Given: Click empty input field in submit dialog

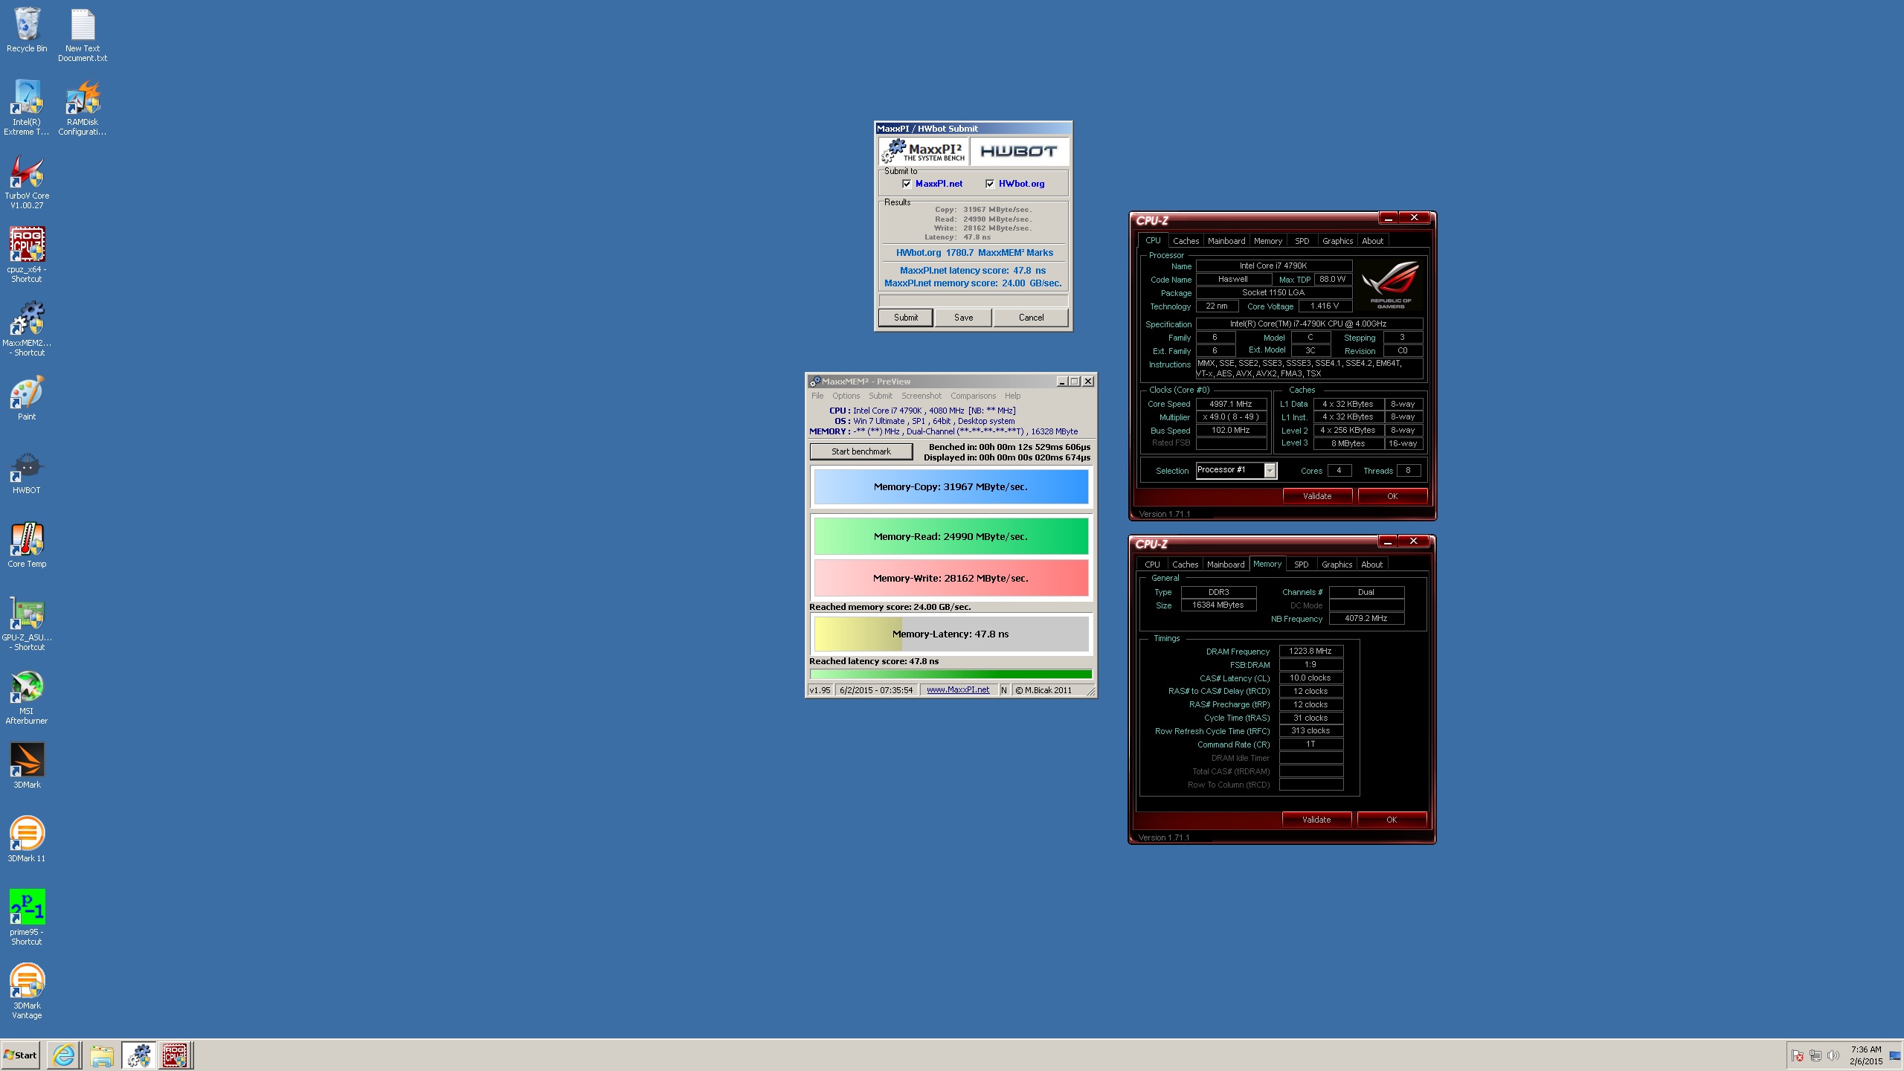Looking at the screenshot, I should point(973,300).
